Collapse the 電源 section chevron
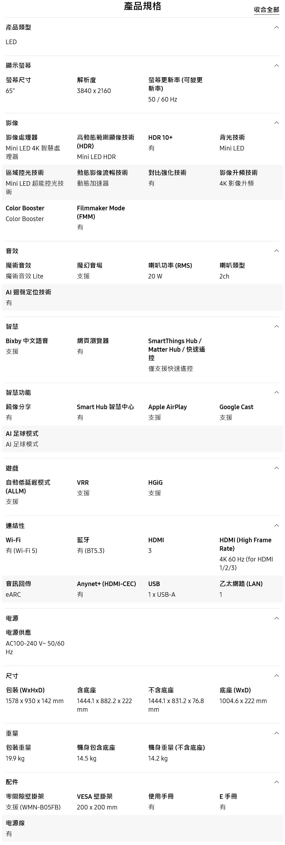This screenshot has width=285, height=845. (276, 618)
